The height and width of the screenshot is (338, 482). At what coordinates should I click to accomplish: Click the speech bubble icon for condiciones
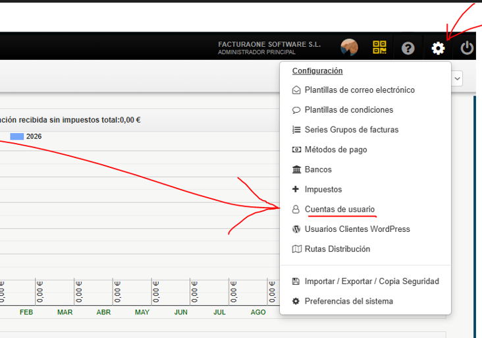pyautogui.click(x=296, y=110)
